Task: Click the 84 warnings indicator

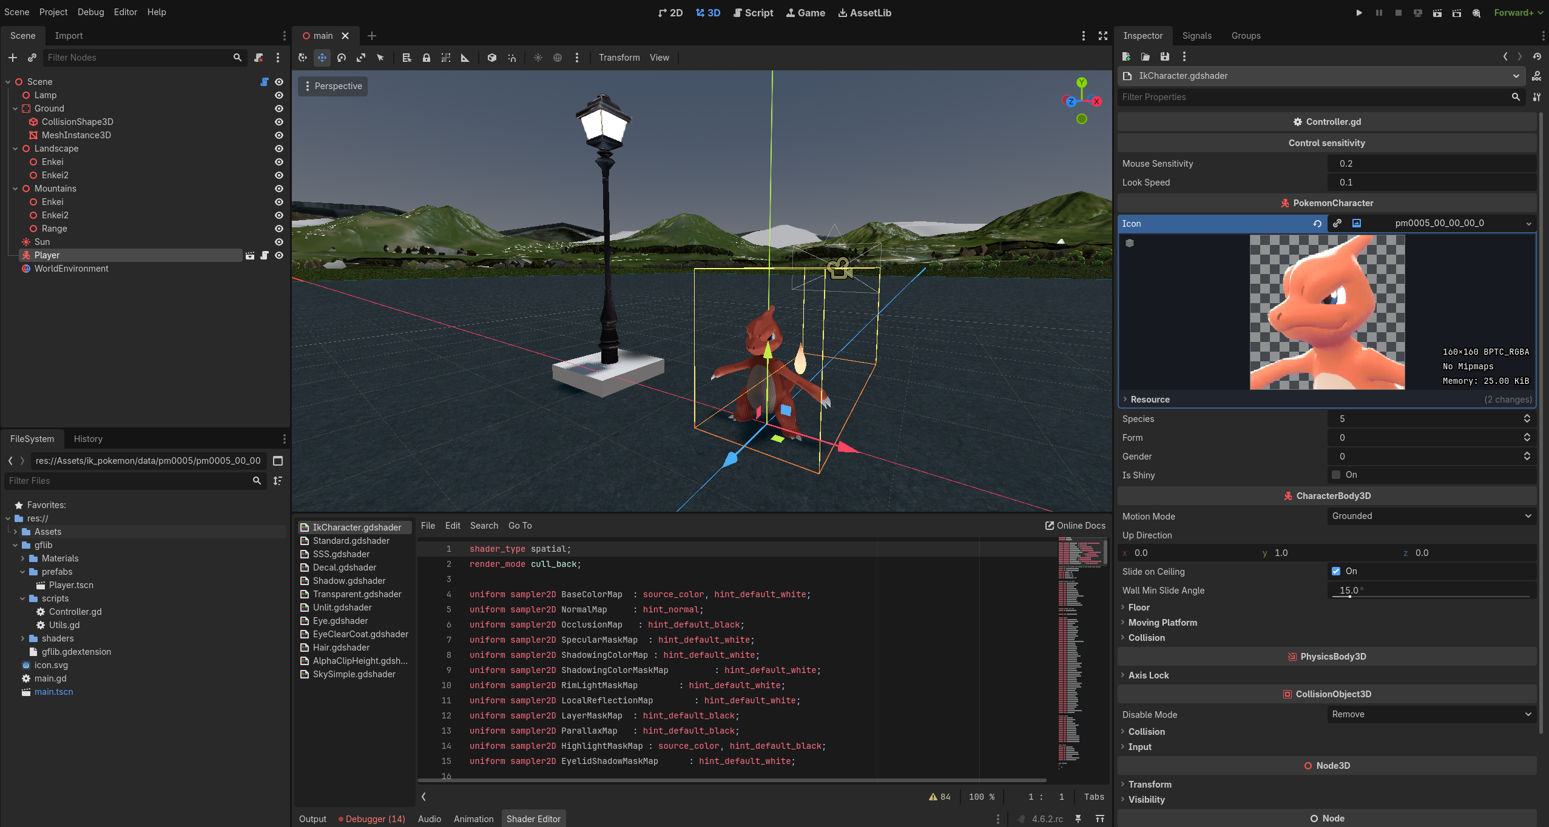Action: click(x=939, y=797)
